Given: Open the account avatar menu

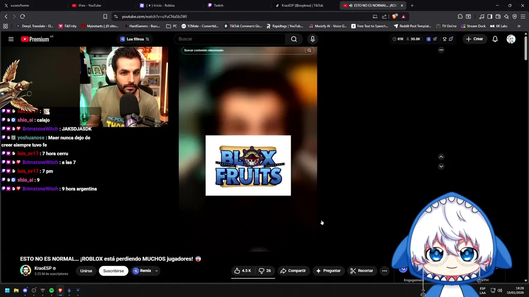Looking at the screenshot, I should [x=511, y=39].
